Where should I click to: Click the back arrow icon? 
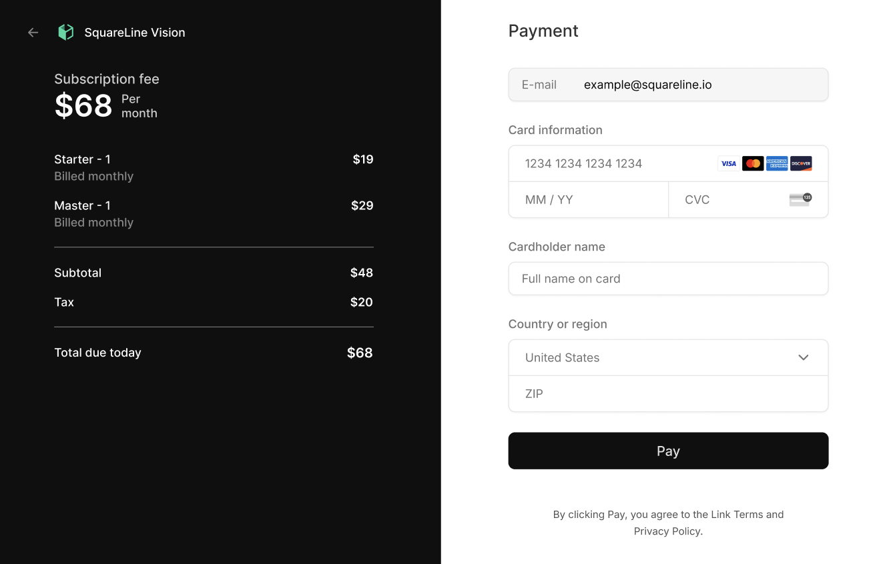[33, 32]
